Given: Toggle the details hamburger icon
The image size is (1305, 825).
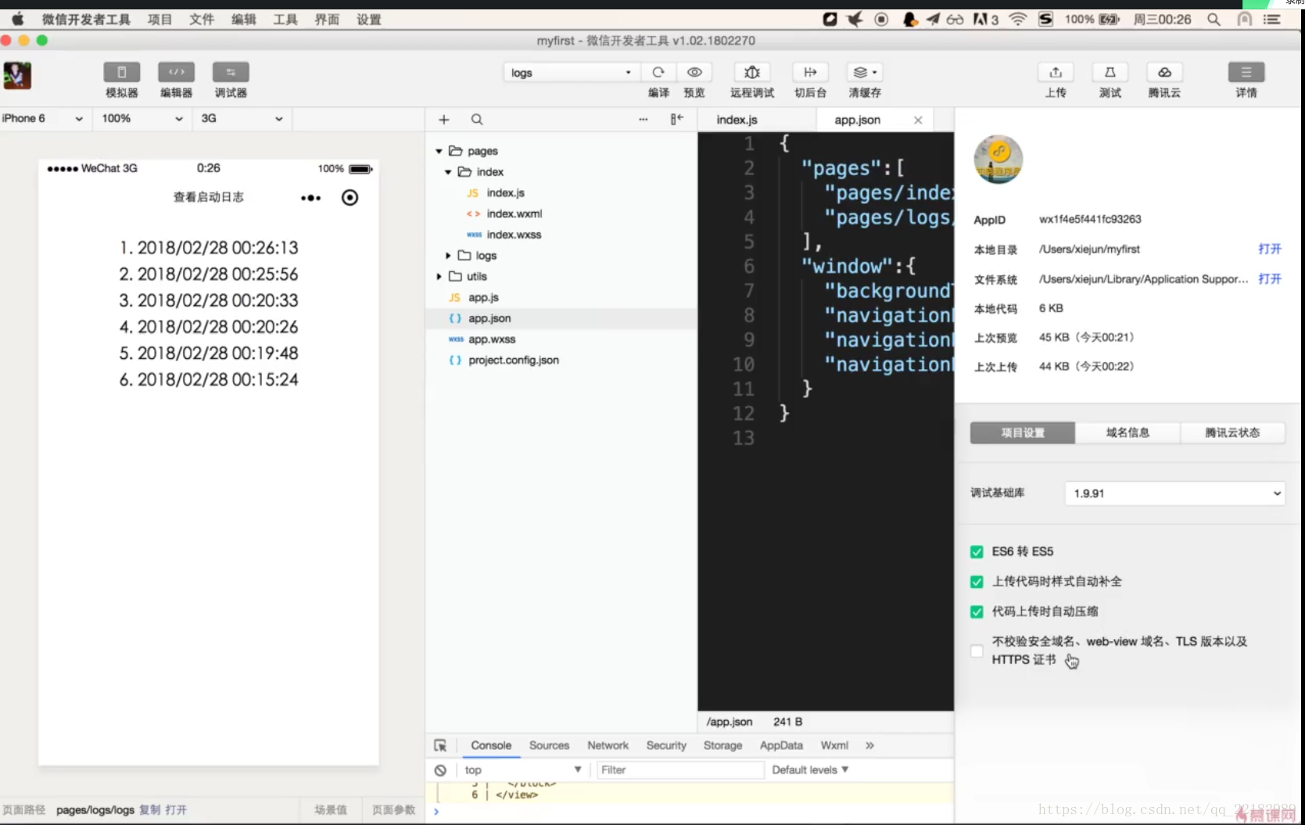Looking at the screenshot, I should pyautogui.click(x=1246, y=72).
